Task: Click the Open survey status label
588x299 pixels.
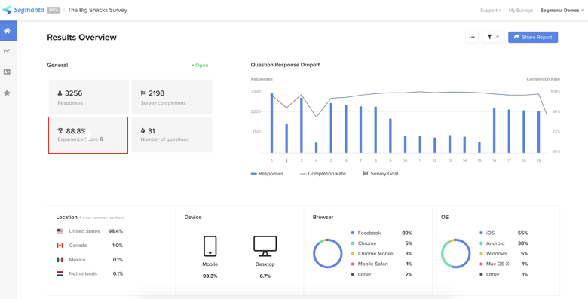Action: 200,66
